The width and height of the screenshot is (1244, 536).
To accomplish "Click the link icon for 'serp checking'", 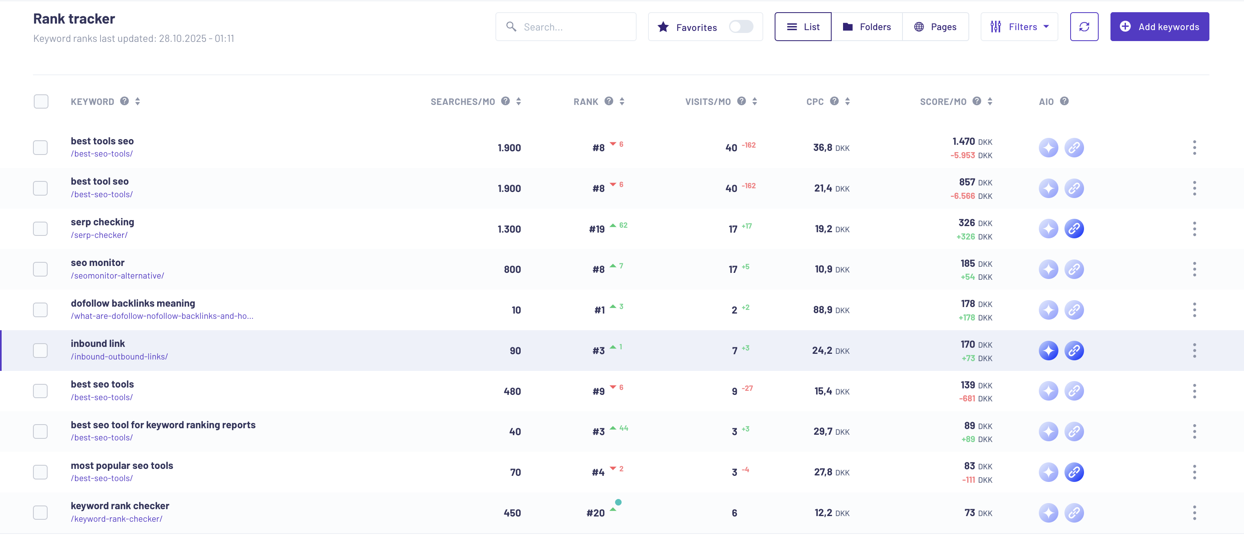I will [1075, 229].
